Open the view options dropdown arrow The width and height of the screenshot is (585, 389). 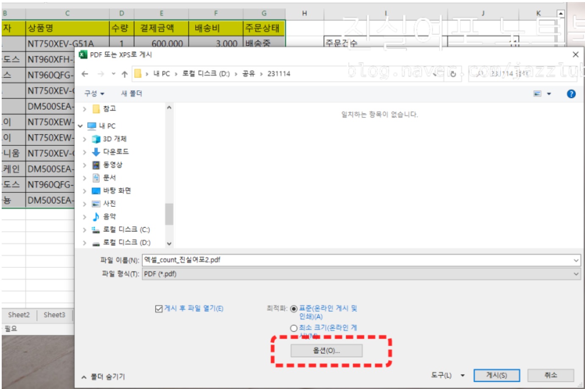[x=549, y=94]
